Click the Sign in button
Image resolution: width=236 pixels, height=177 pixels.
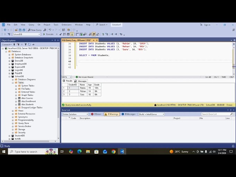[205, 25]
